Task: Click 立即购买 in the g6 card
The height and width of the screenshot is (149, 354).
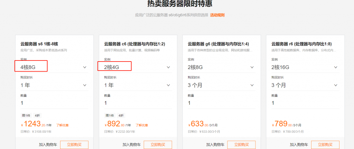Action: click(241, 145)
